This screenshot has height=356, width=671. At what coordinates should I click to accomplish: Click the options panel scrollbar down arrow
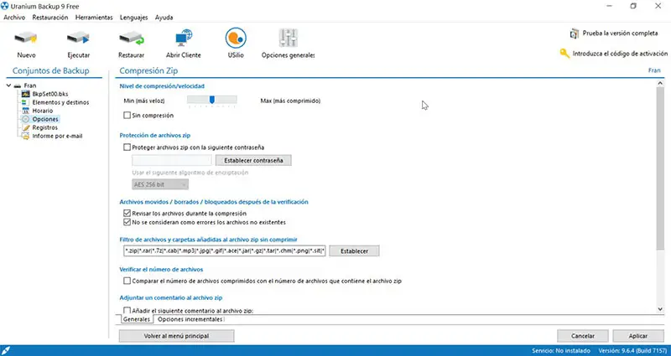[x=660, y=309]
